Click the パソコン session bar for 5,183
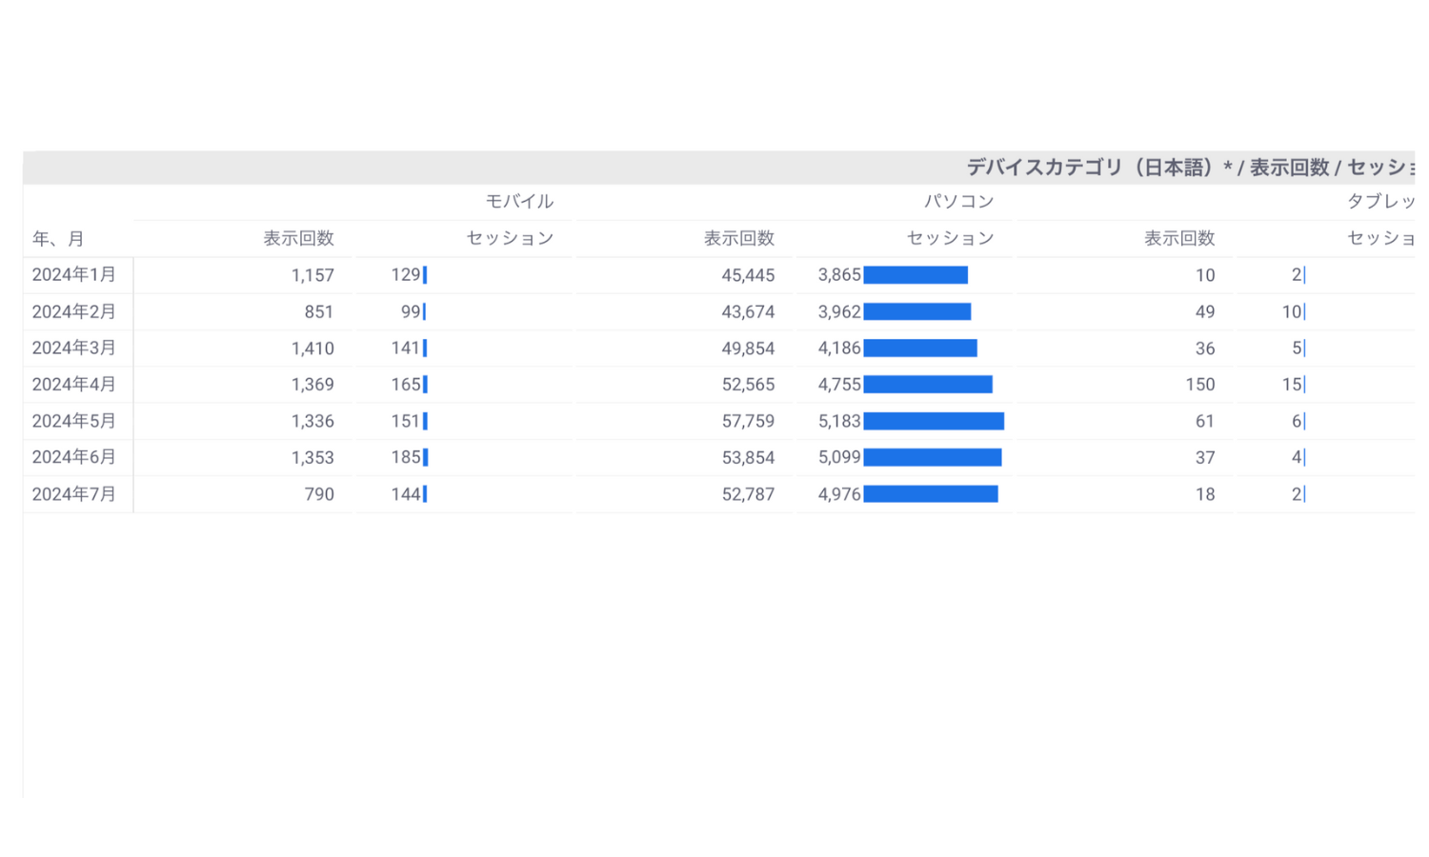Image resolution: width=1429 pixels, height=857 pixels. tap(933, 421)
